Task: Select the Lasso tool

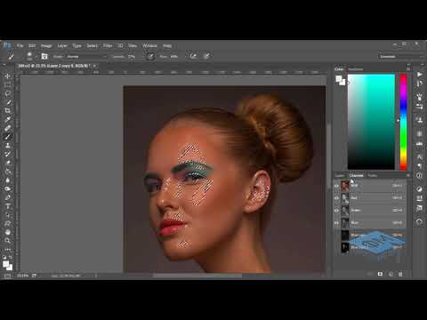Action: coord(8,93)
